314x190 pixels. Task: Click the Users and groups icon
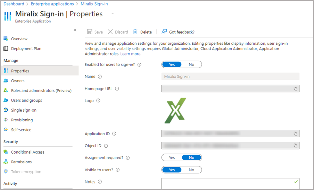pos(6,100)
